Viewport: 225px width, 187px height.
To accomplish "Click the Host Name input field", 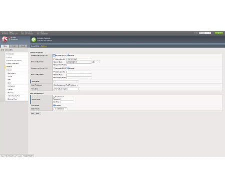I will (x=66, y=81).
